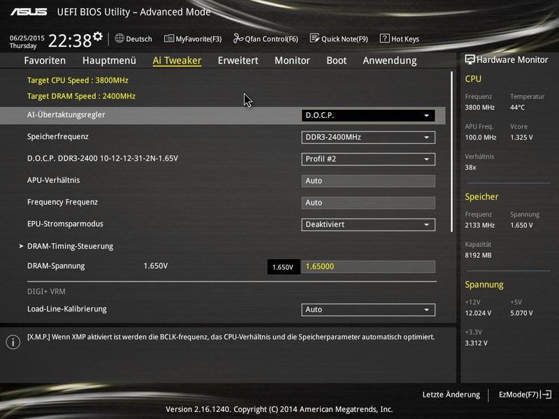The width and height of the screenshot is (559, 419).
Task: Click the EzMode exit arrow icon
Action: [546, 395]
